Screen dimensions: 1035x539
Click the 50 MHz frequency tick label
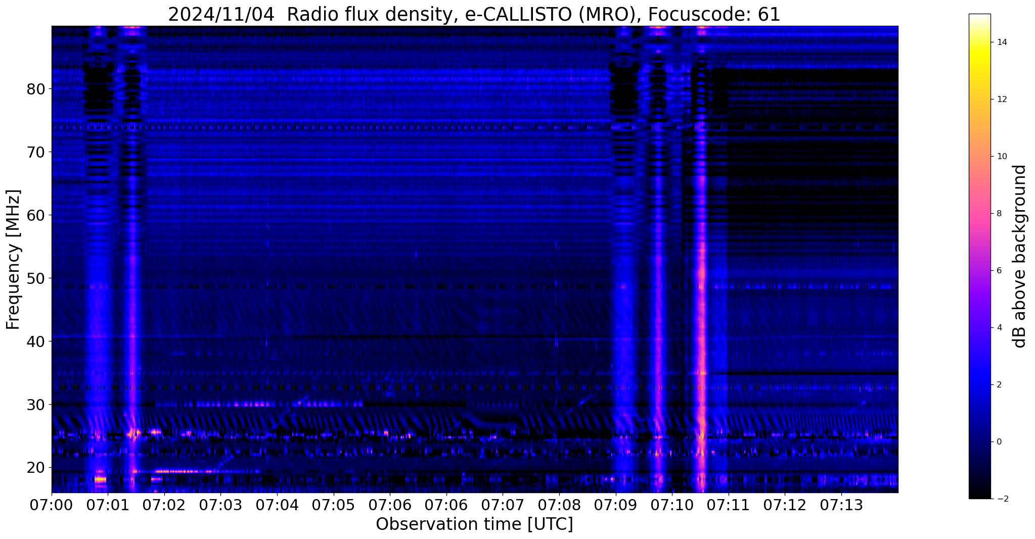tap(36, 278)
